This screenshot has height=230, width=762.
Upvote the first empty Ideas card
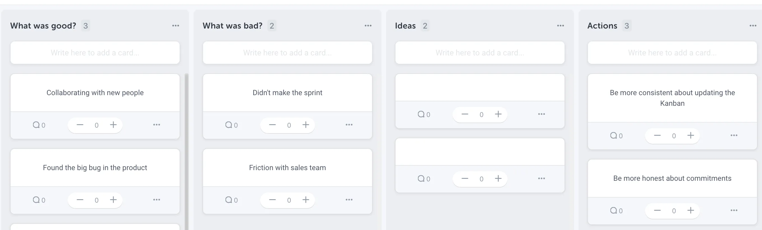[498, 114]
